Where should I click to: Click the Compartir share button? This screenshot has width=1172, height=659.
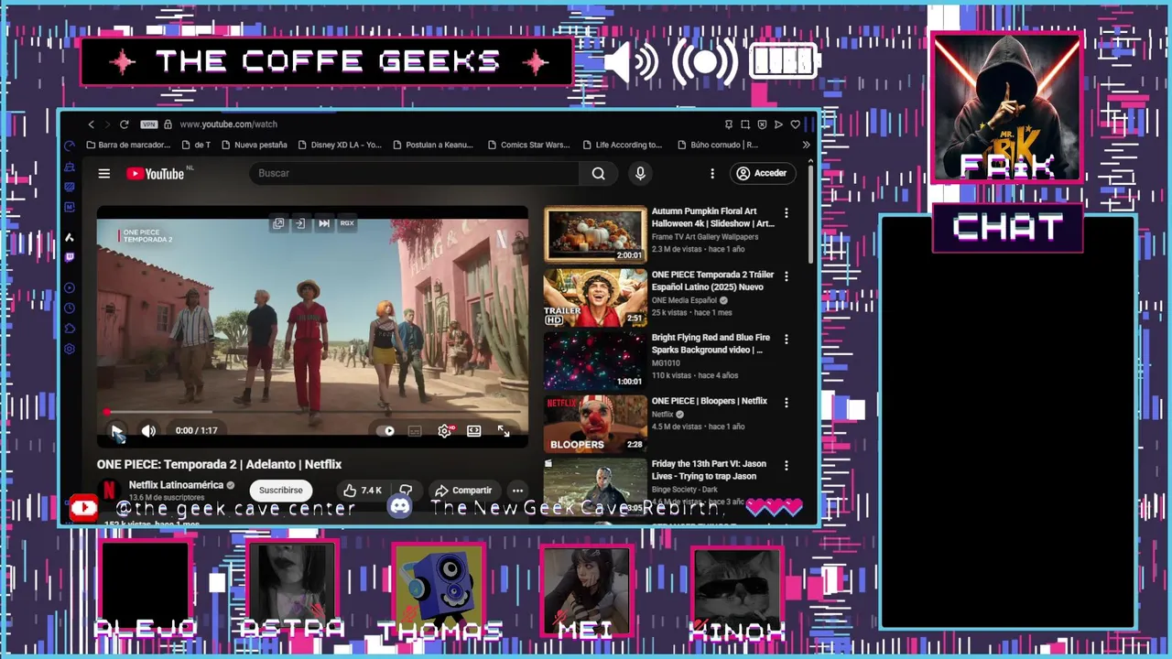pos(463,491)
